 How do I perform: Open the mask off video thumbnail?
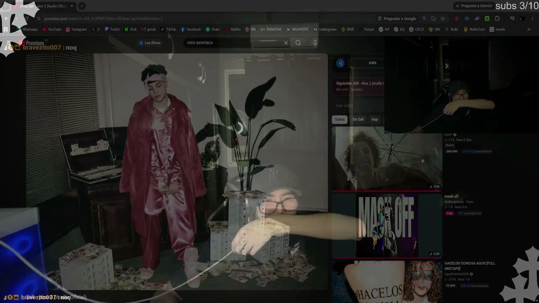[387, 225]
